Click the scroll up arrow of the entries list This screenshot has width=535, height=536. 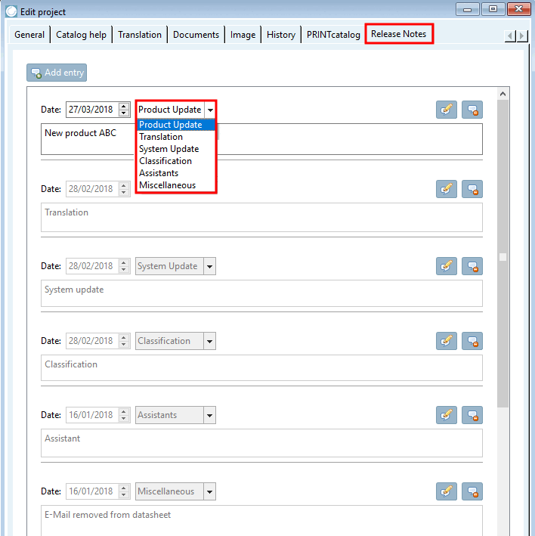pyautogui.click(x=503, y=94)
